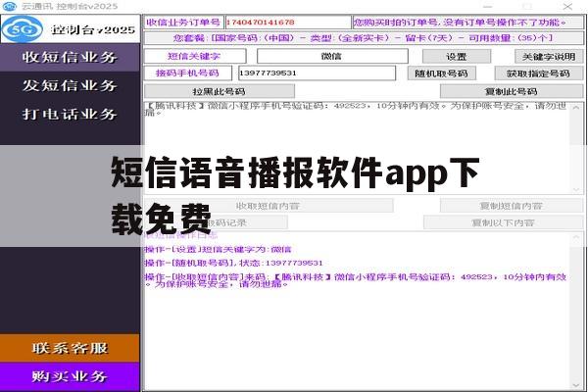Click the 5G cloud logo icon

pyautogui.click(x=23, y=29)
